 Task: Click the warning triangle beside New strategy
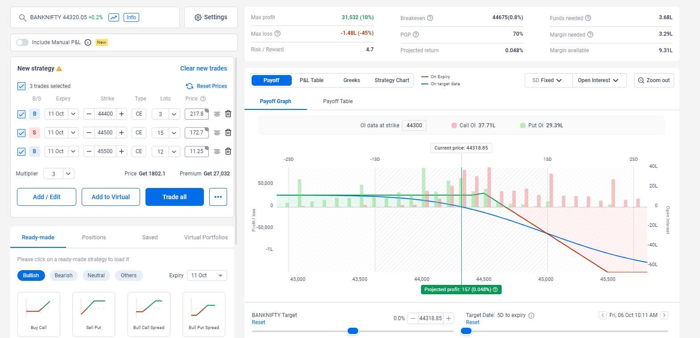pyautogui.click(x=59, y=69)
